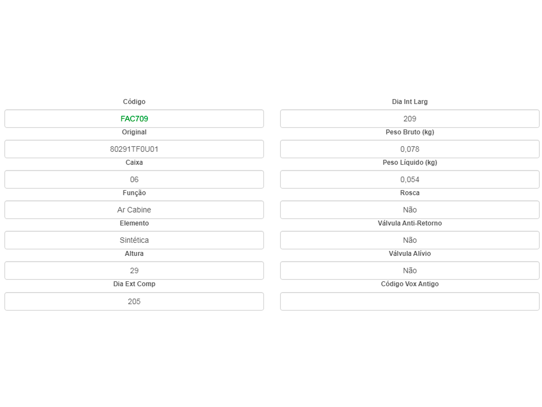This screenshot has height=407, width=542.
Task: Focus the Válvula Anti-Retorno field
Action: click(410, 240)
